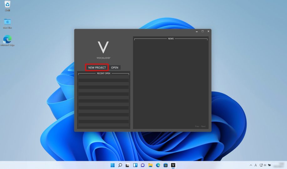Open taskbar Search
Image resolution: width=287 pixels, height=169 pixels.
coord(120,165)
